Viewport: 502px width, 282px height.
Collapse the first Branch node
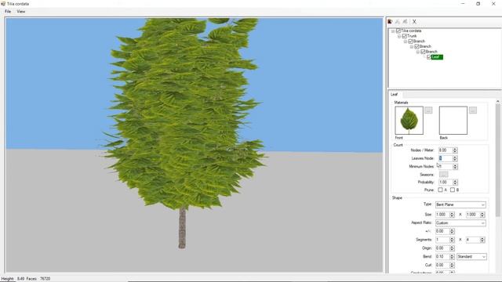pyautogui.click(x=406, y=42)
